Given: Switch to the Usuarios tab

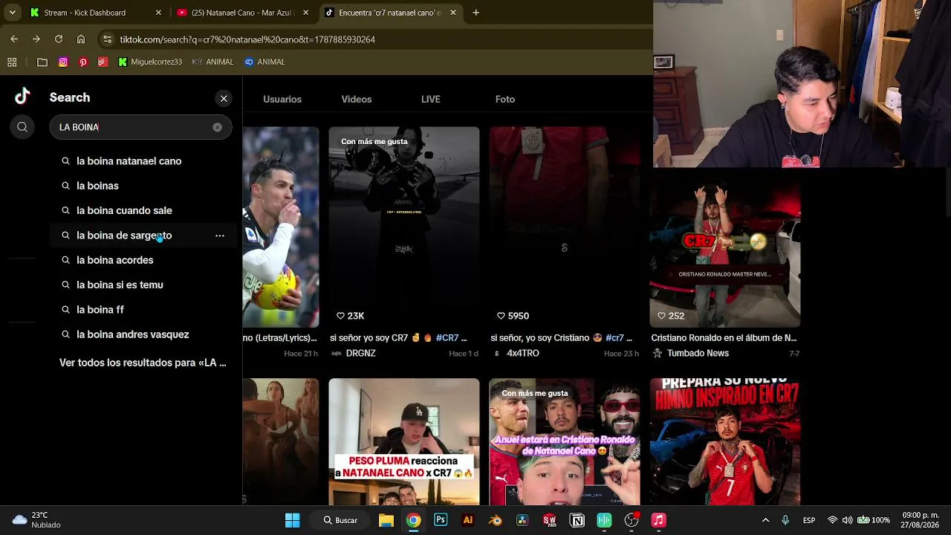Looking at the screenshot, I should pos(282,99).
